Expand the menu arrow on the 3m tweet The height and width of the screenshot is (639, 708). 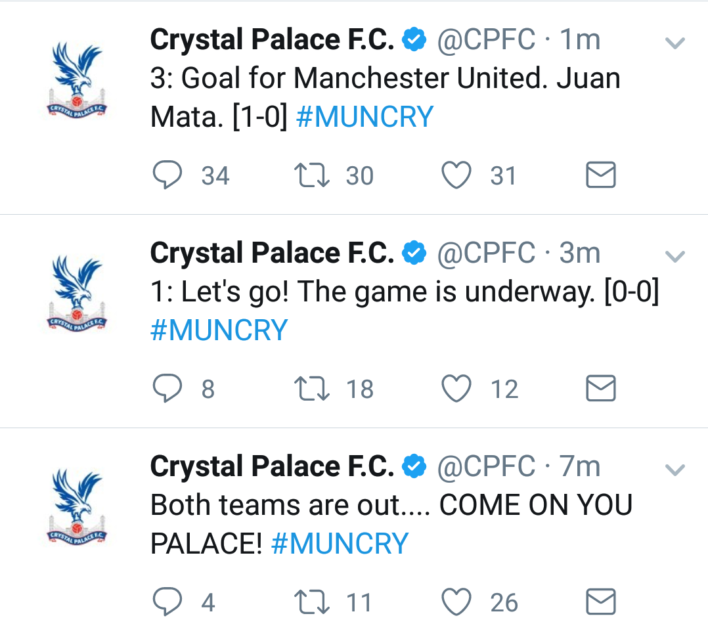(675, 256)
